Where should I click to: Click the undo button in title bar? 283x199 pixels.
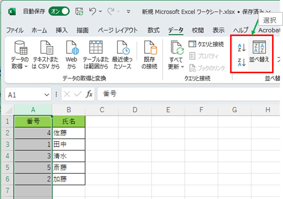(93, 11)
